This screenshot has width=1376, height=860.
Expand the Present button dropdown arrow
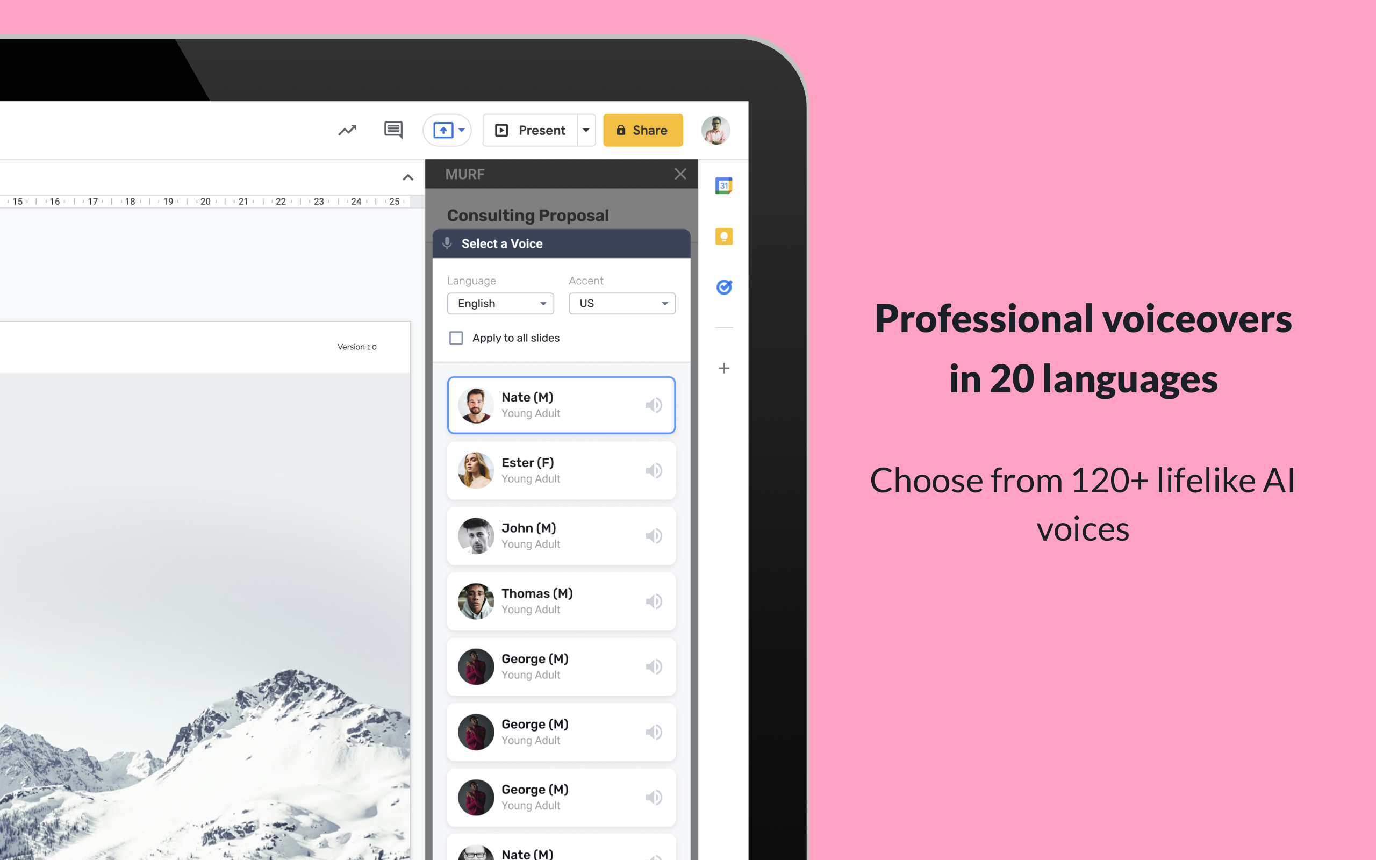tap(585, 130)
